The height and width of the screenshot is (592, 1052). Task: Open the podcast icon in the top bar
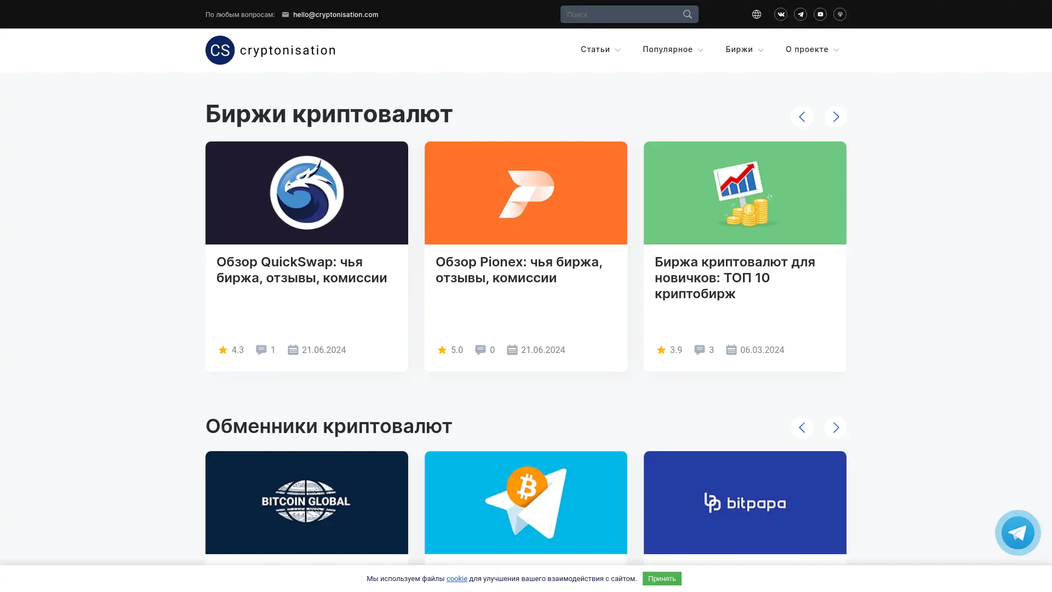839,14
